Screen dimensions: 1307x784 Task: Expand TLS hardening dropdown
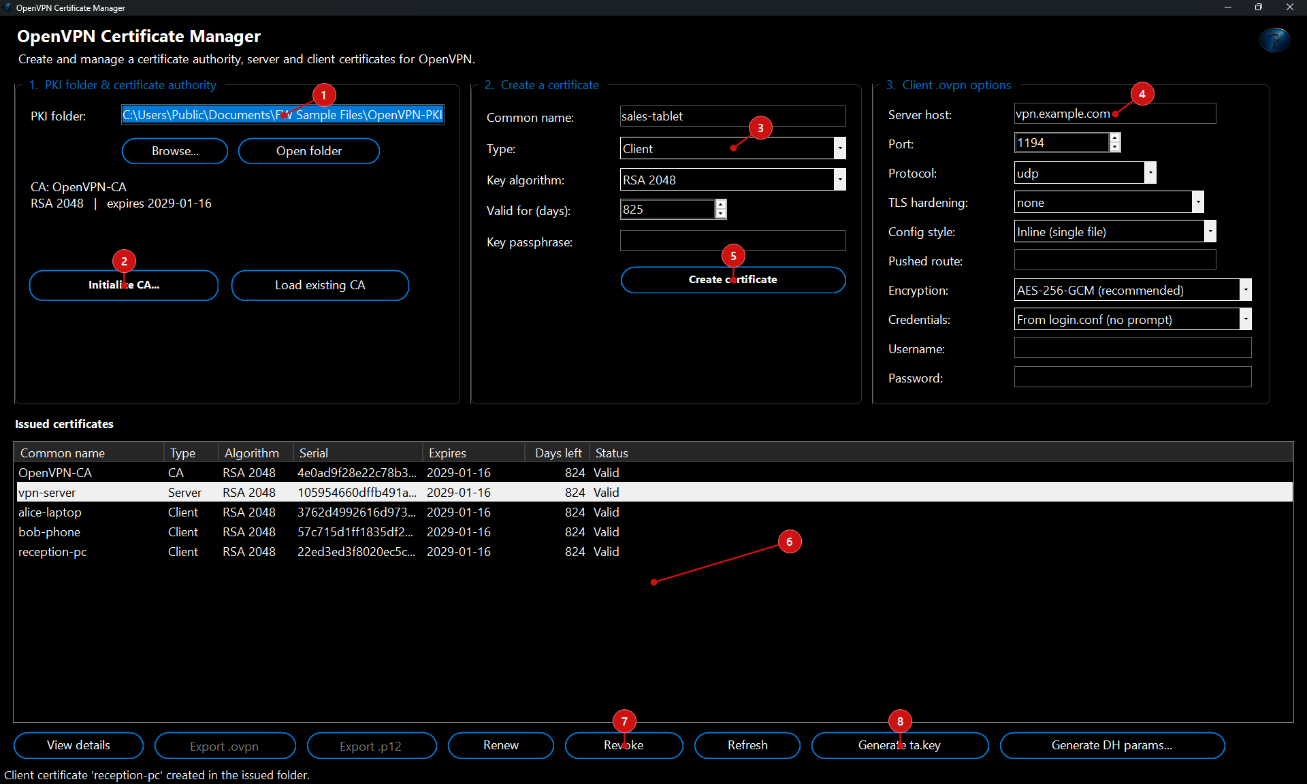click(x=1197, y=202)
